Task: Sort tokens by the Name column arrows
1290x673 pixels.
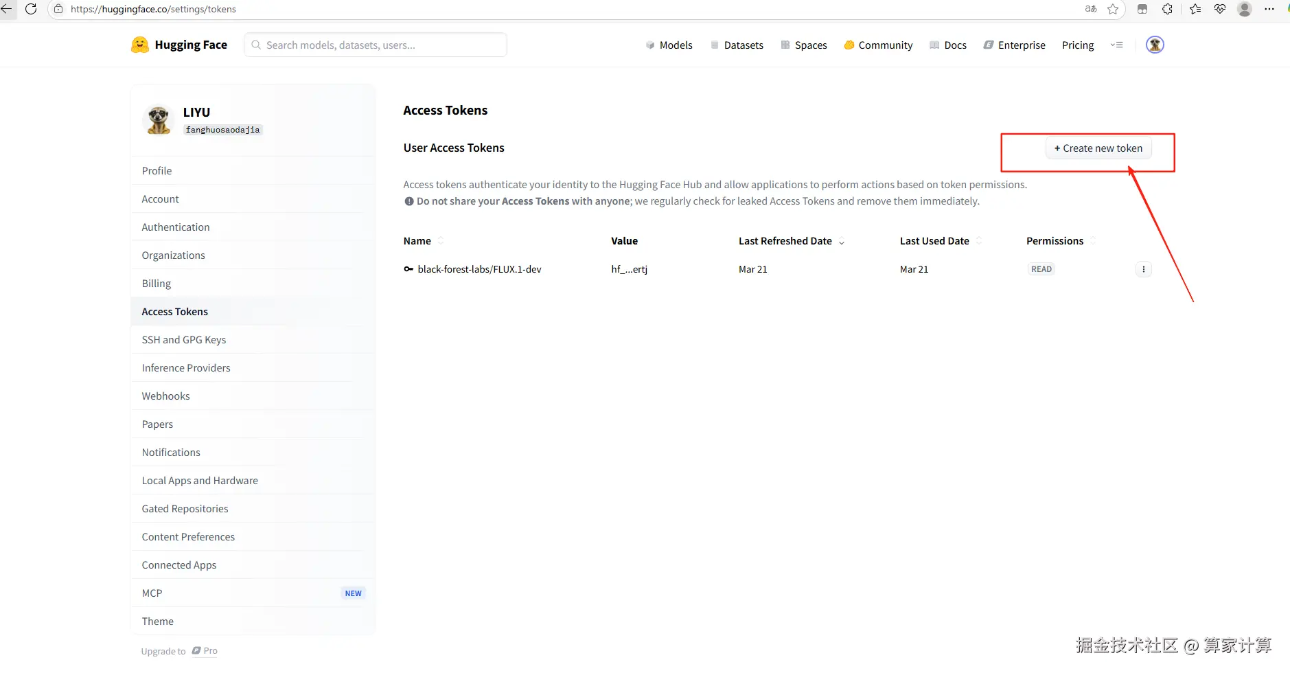Action: [x=441, y=241]
